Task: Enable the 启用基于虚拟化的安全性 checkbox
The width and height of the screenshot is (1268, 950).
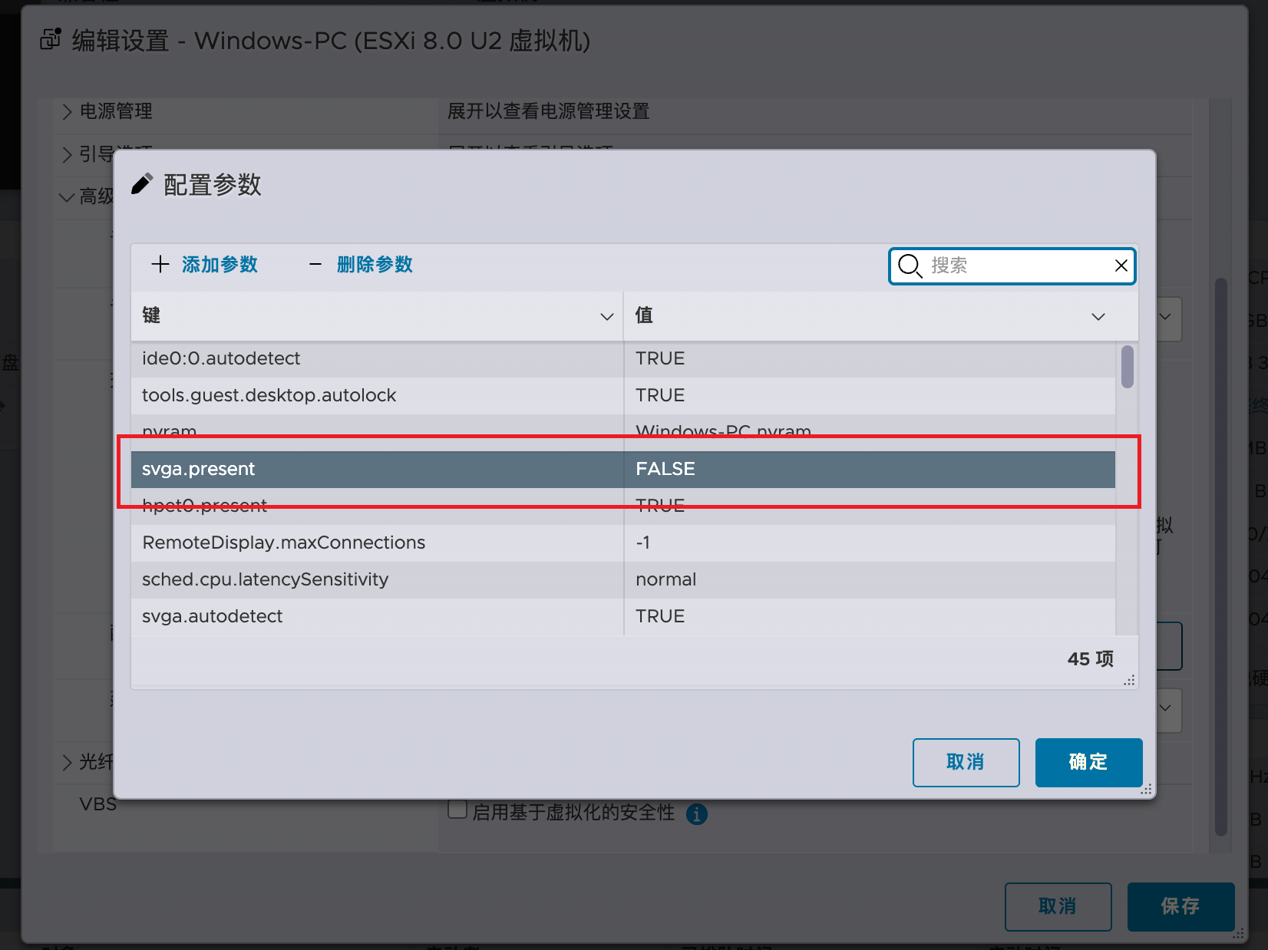Action: tap(457, 810)
